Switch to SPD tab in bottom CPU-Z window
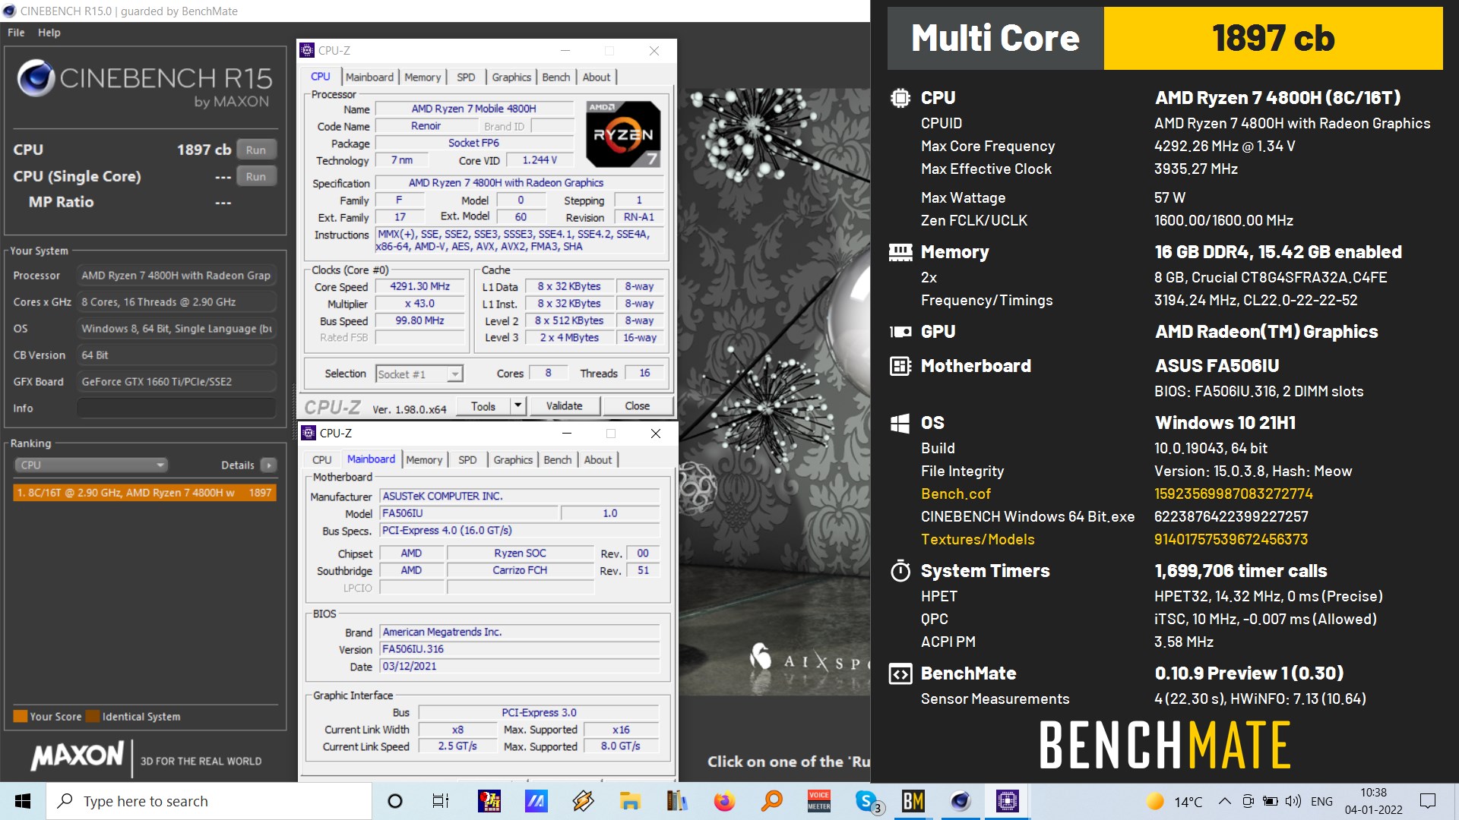Image resolution: width=1459 pixels, height=820 pixels. pyautogui.click(x=467, y=459)
